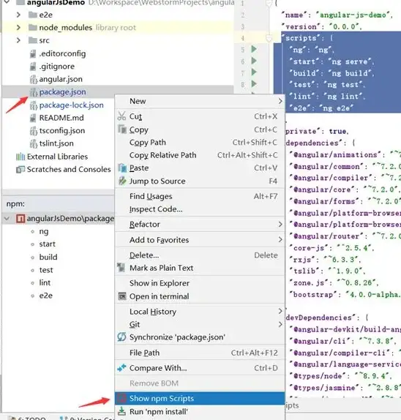Select the start npm script

47,244
